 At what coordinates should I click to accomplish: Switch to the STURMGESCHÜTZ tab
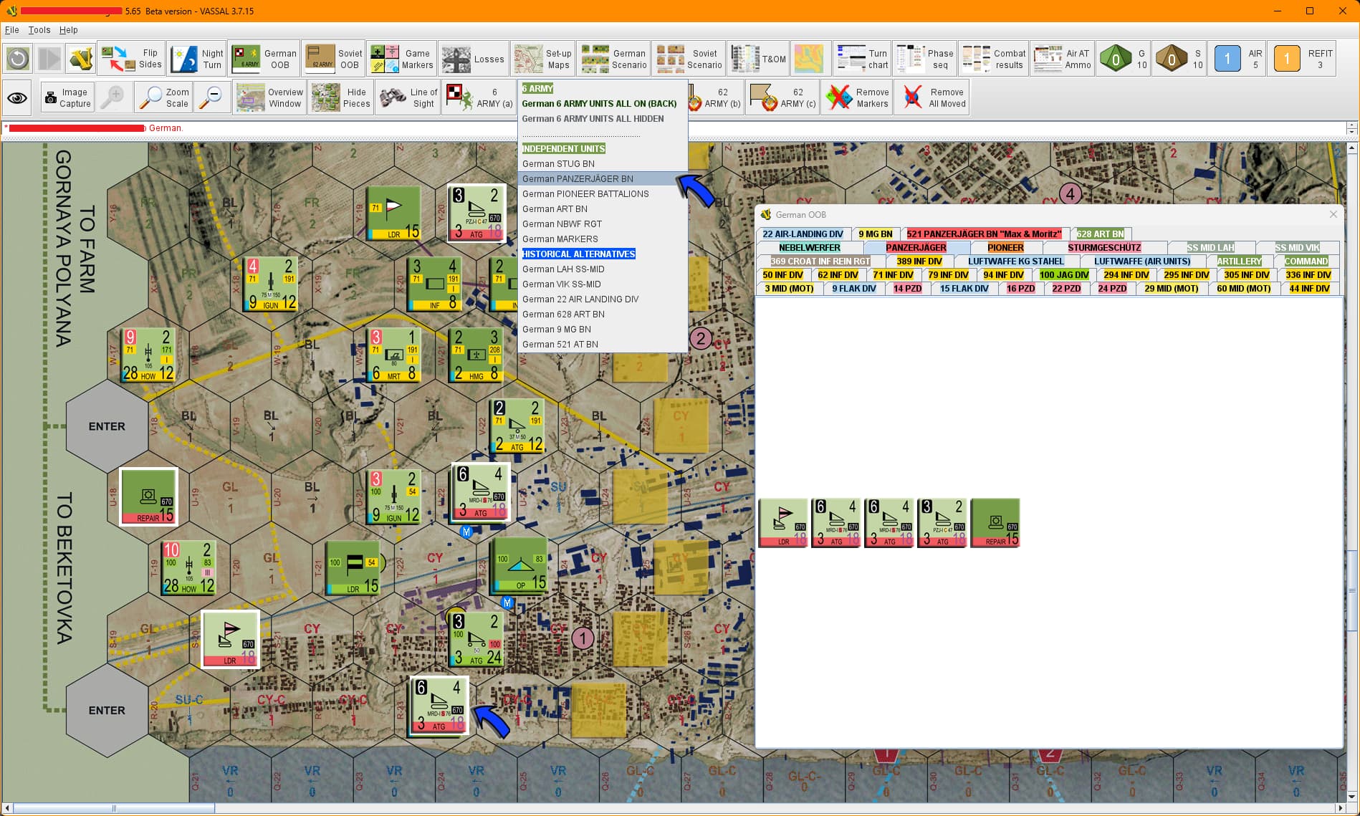tap(1103, 248)
